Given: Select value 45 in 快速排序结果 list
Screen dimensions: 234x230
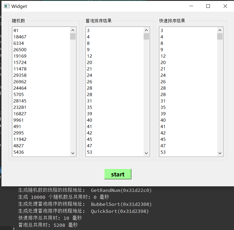Looking at the screenshot, I should [x=188, y=139].
